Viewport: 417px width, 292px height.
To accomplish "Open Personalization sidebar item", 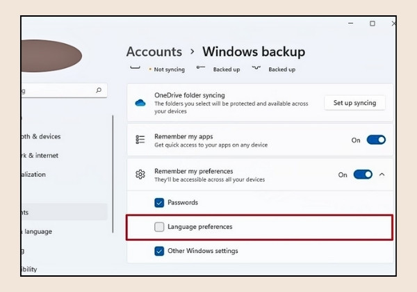I will [x=33, y=175].
